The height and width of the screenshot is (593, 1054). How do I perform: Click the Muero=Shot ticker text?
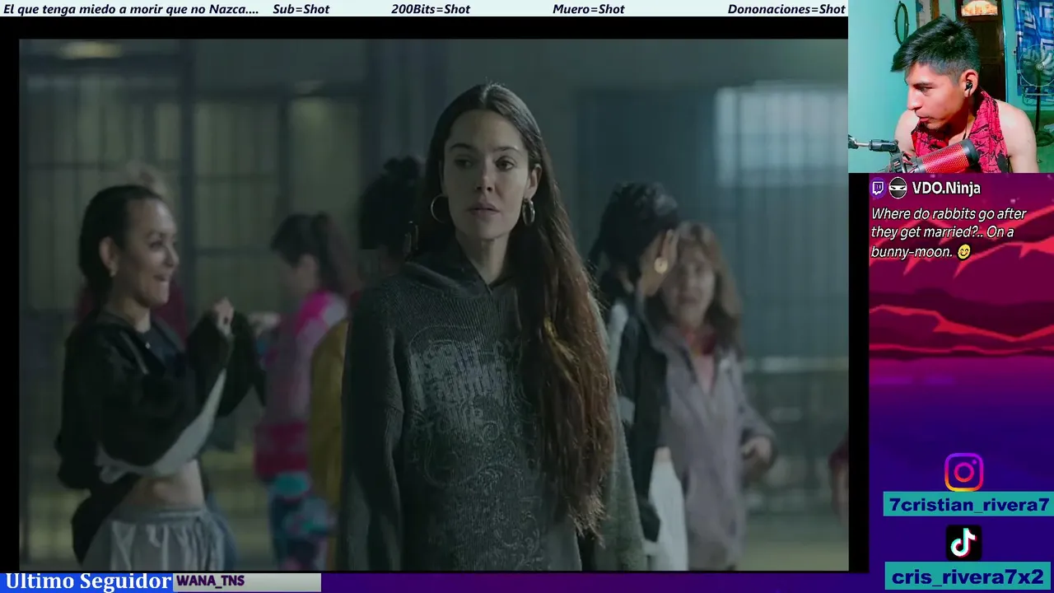point(589,9)
